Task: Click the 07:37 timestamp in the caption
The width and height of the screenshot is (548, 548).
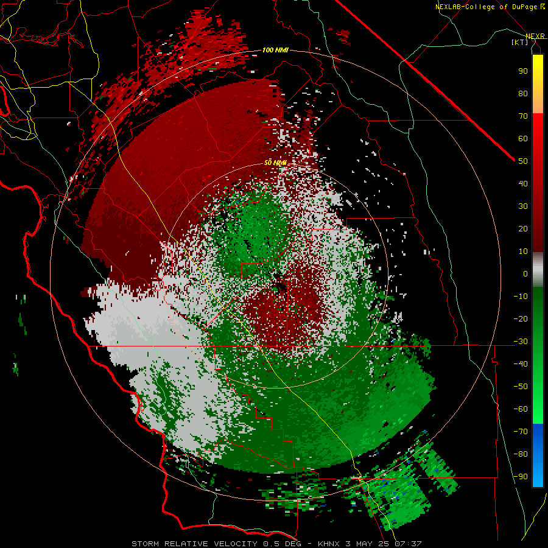Action: click(408, 544)
